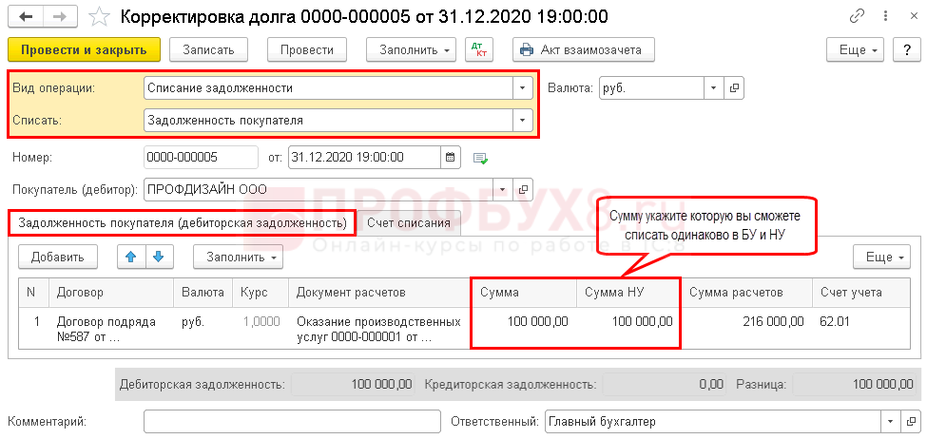Close the document window
927x439 pixels.
913,16
